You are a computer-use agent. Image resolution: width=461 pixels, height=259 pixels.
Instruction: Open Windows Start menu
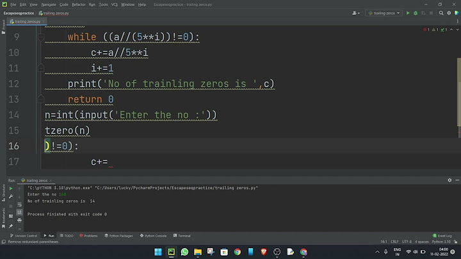coord(158,252)
